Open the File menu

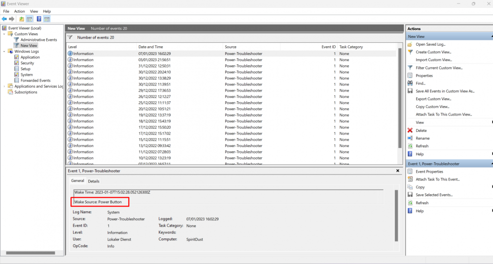point(6,11)
